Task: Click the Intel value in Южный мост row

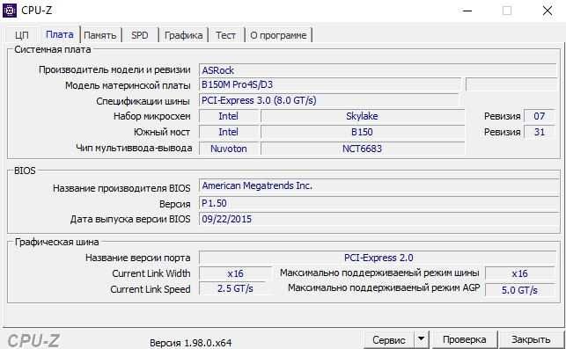Action: click(x=229, y=132)
